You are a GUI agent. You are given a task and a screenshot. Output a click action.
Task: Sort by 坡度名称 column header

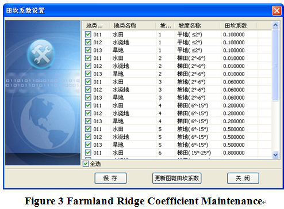[x=197, y=25]
